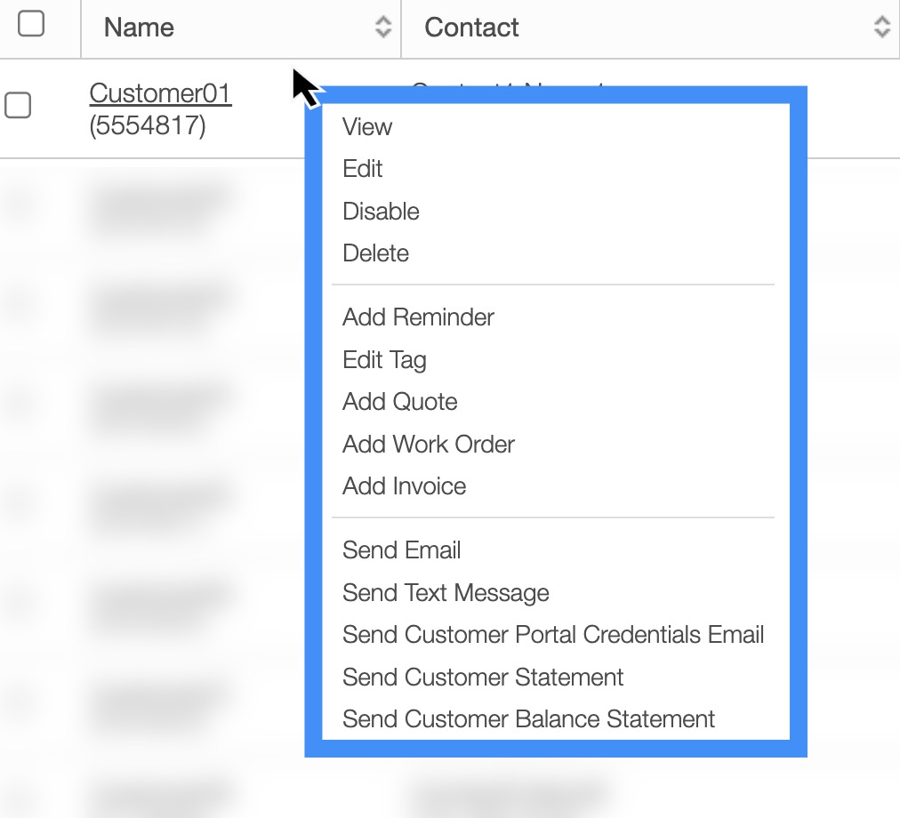
Task: Click the Name column header
Action: [139, 28]
